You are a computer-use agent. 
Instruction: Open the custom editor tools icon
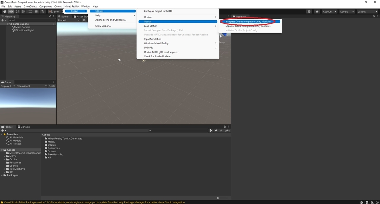tap(43, 11)
